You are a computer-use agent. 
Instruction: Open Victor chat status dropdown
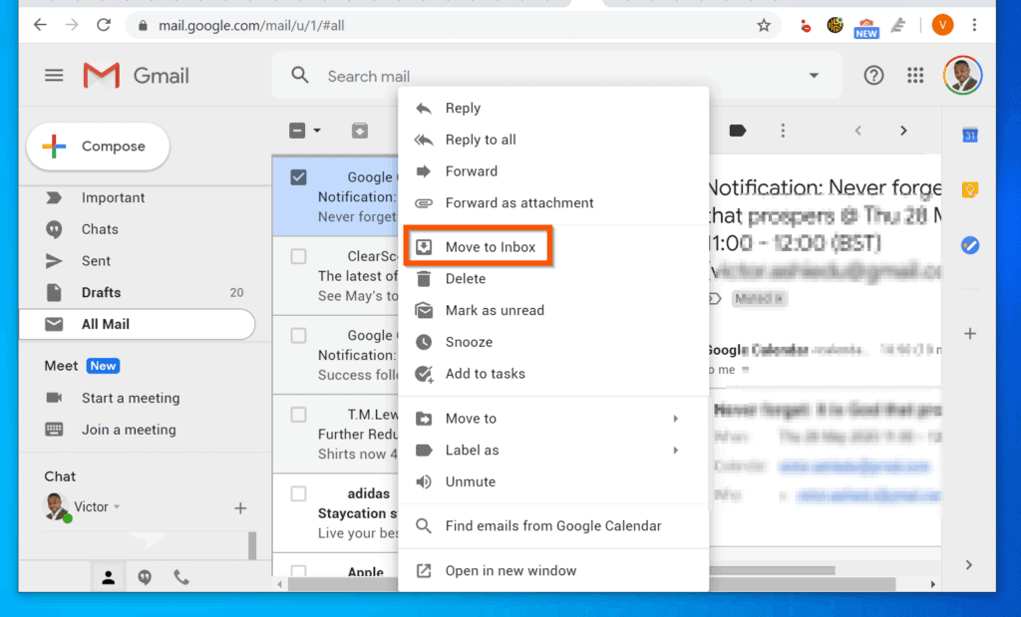(x=117, y=507)
